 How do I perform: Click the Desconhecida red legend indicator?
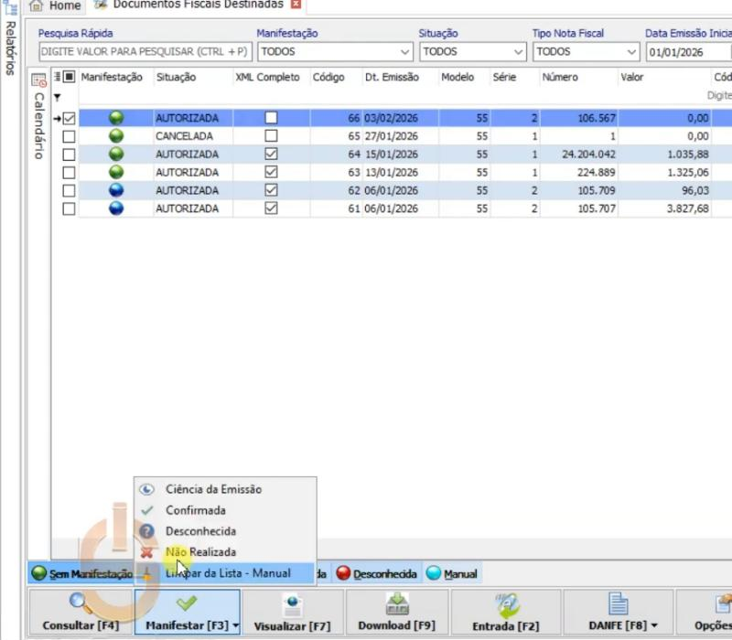(343, 573)
